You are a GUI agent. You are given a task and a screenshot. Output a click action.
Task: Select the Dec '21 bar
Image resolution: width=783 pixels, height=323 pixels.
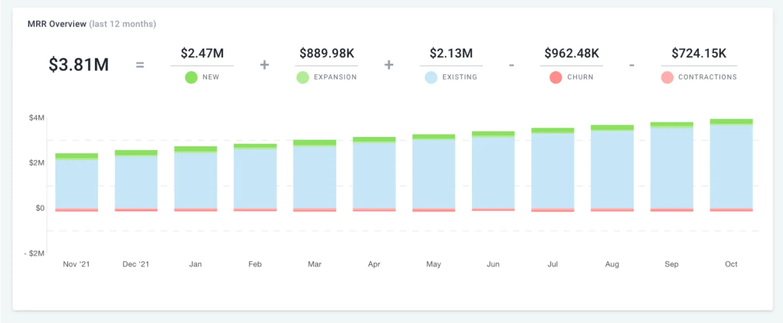tap(136, 181)
